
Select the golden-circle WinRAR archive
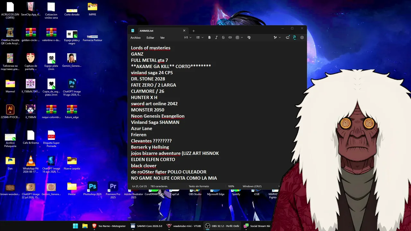click(31, 35)
